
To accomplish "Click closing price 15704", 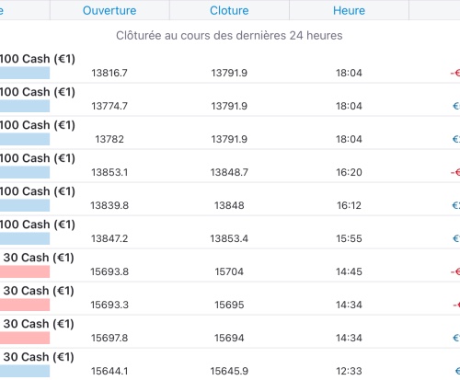I will [x=229, y=271].
